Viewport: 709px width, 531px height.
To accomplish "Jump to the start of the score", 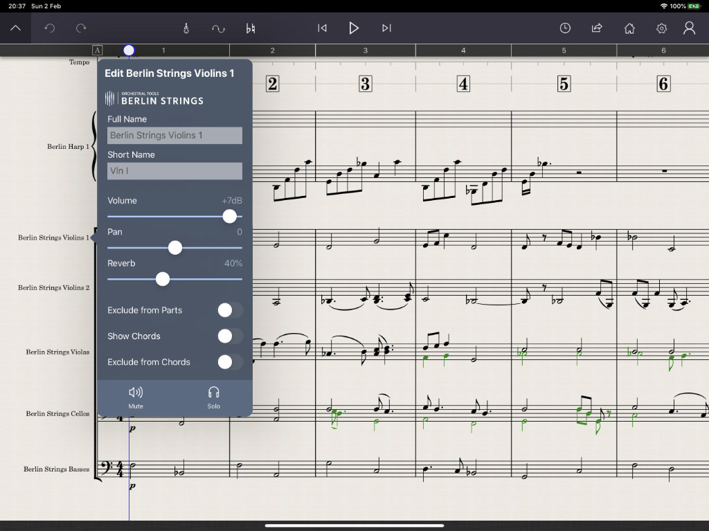I will click(x=322, y=28).
